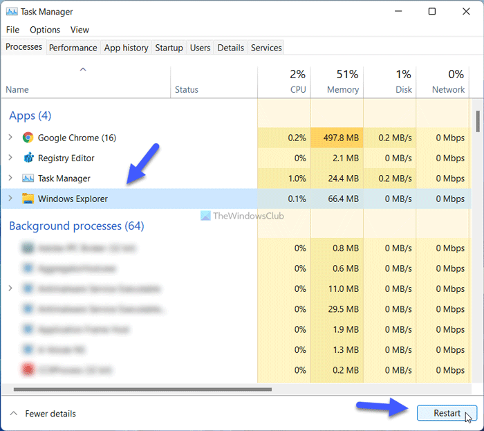Switch to the Startup tab

[169, 48]
